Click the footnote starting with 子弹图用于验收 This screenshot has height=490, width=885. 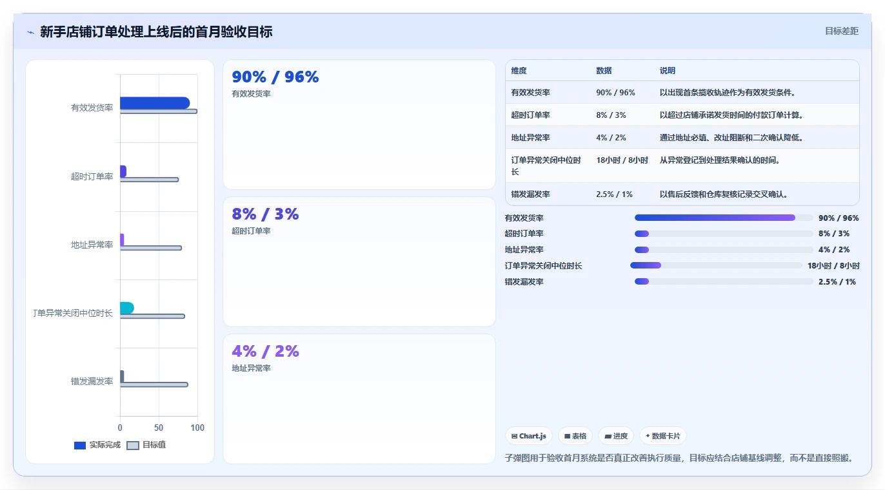point(682,458)
